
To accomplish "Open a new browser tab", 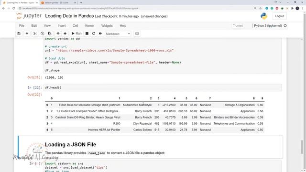I will point(81,3).
